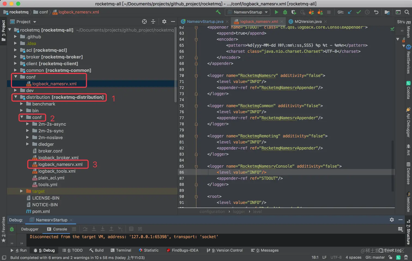Image resolution: width=412 pixels, height=261 pixels.
Task: Open NamesrvStartup run configuration dropdown
Action: click(x=247, y=12)
